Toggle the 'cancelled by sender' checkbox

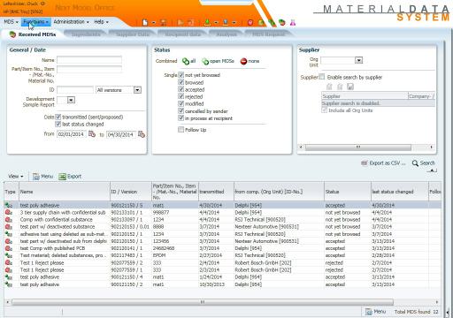point(181,111)
